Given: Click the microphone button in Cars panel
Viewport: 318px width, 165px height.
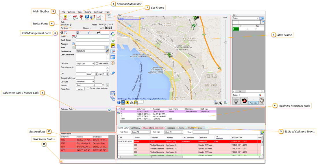Looking at the screenshot, I should point(236,101).
